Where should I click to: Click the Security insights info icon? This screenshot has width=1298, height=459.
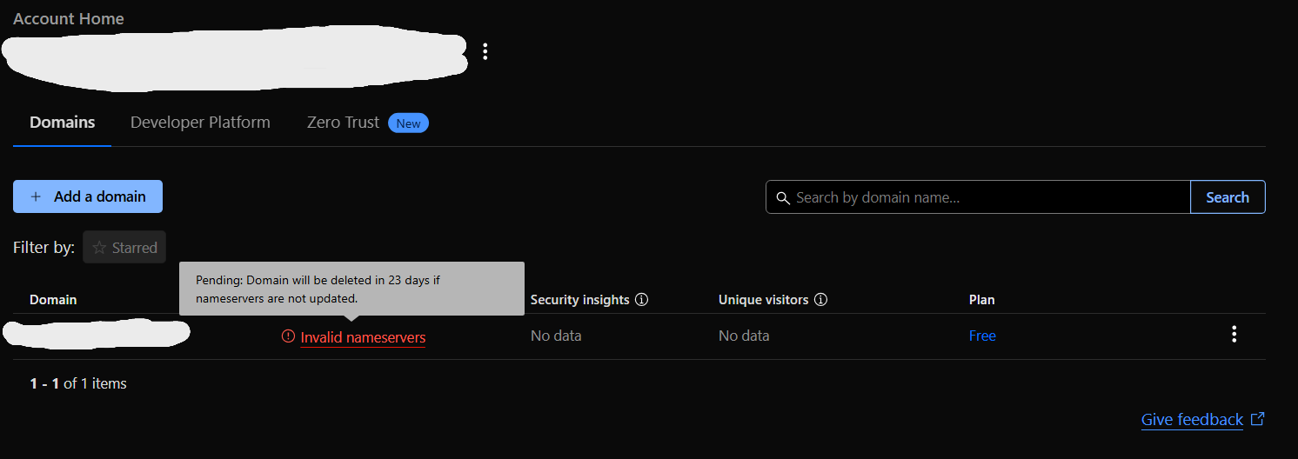[642, 300]
